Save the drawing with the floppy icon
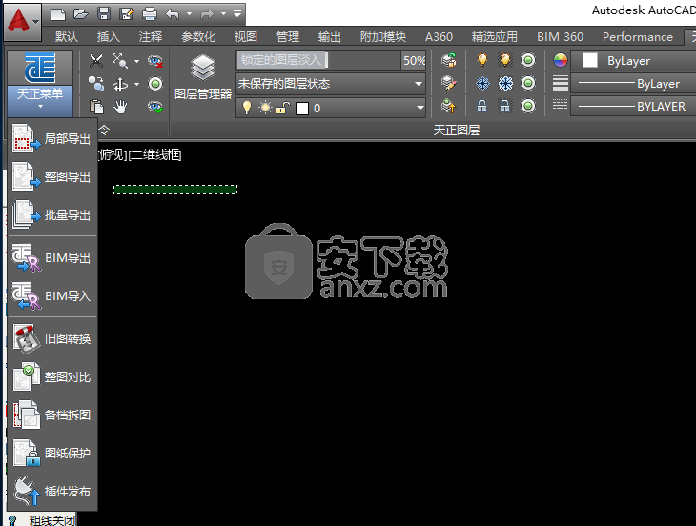696x526 pixels. (x=104, y=14)
